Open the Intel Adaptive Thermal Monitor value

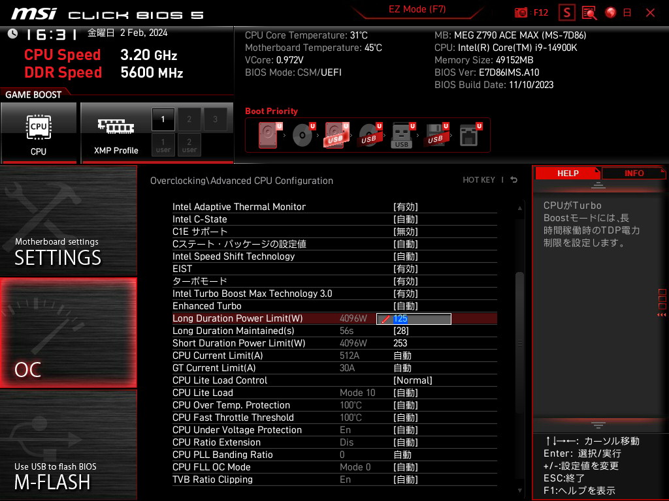click(405, 207)
